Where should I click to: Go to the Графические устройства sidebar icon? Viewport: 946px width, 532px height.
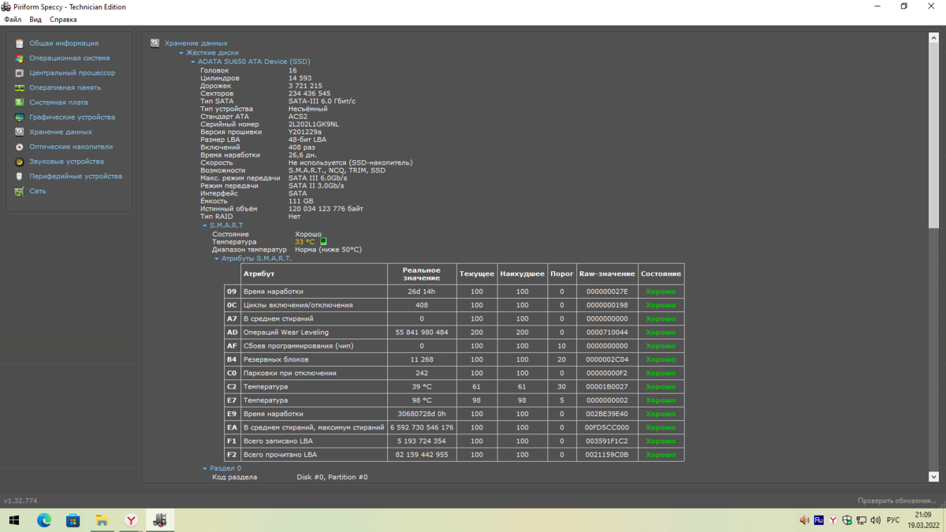tap(20, 117)
